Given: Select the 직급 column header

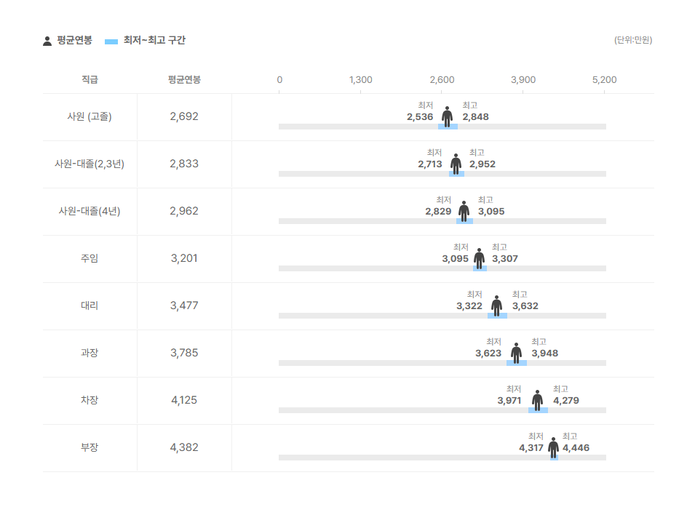Looking at the screenshot, I should click(90, 80).
